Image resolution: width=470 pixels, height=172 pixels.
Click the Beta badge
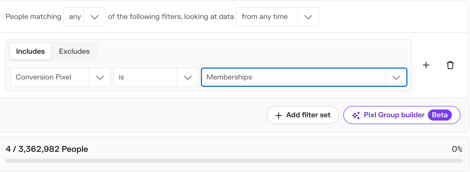pyautogui.click(x=440, y=115)
